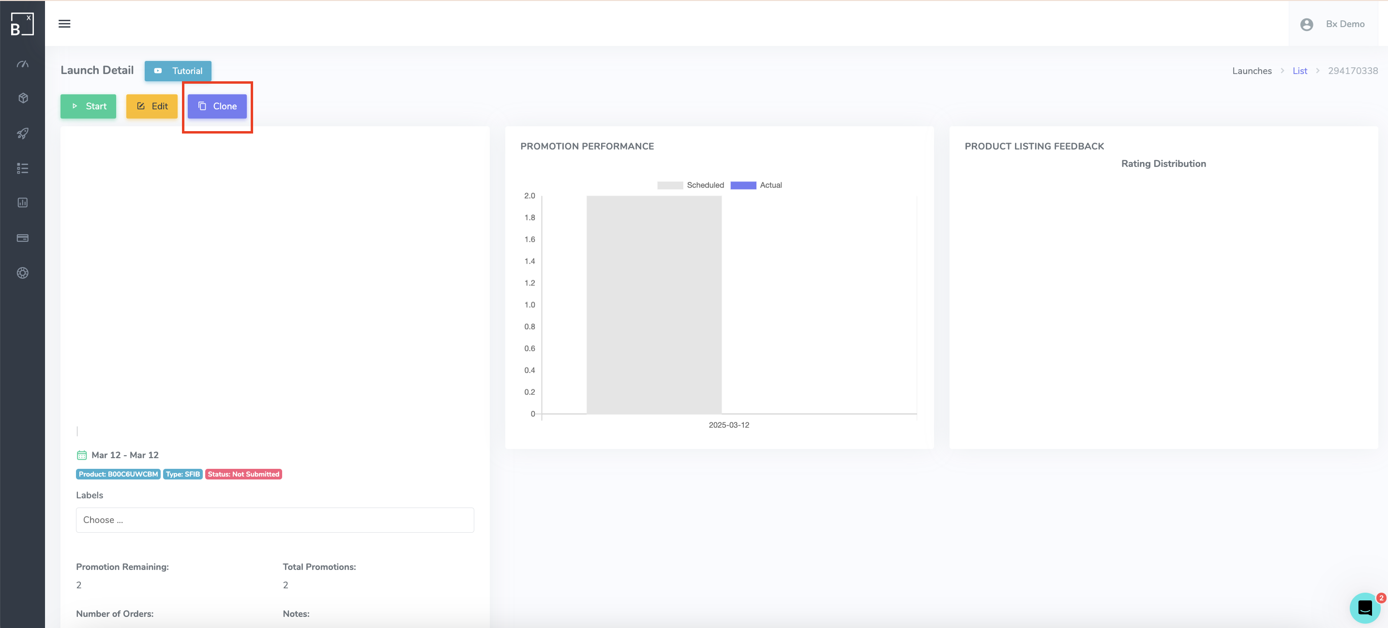This screenshot has height=628, width=1388.
Task: Click the Launches breadcrumb item
Action: point(1251,71)
